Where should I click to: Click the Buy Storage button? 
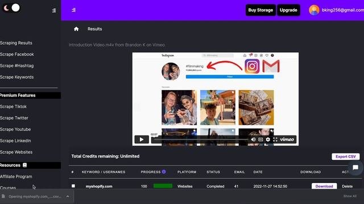(260, 10)
